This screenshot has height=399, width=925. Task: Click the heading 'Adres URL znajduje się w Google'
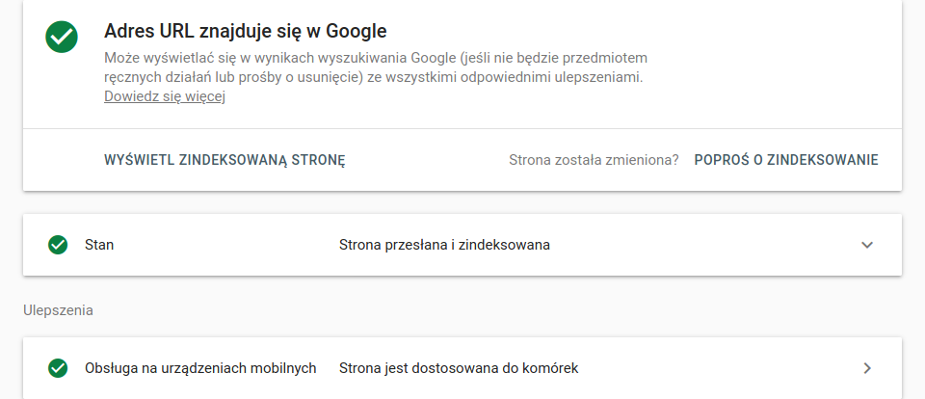[246, 31]
